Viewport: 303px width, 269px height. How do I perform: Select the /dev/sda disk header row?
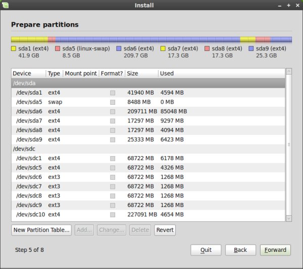147,83
